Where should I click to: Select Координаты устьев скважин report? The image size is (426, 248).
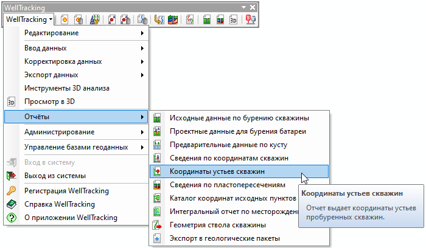point(239,171)
